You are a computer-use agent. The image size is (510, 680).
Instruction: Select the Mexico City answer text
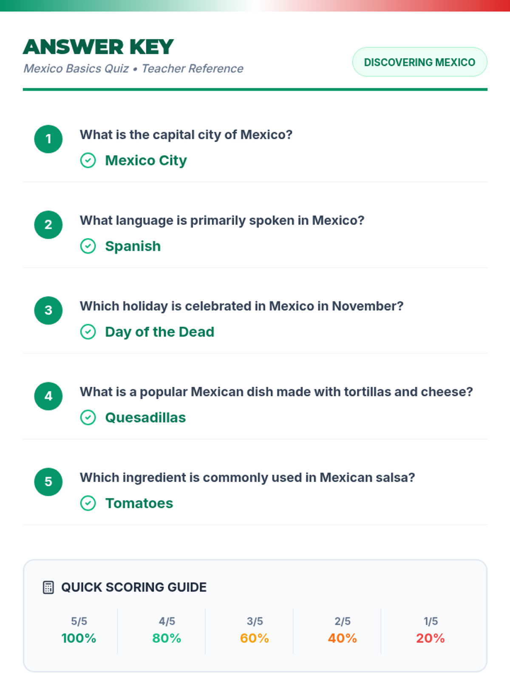tap(146, 161)
